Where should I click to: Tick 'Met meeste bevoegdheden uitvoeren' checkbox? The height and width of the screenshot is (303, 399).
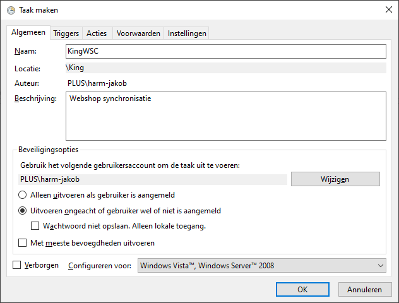(x=23, y=242)
